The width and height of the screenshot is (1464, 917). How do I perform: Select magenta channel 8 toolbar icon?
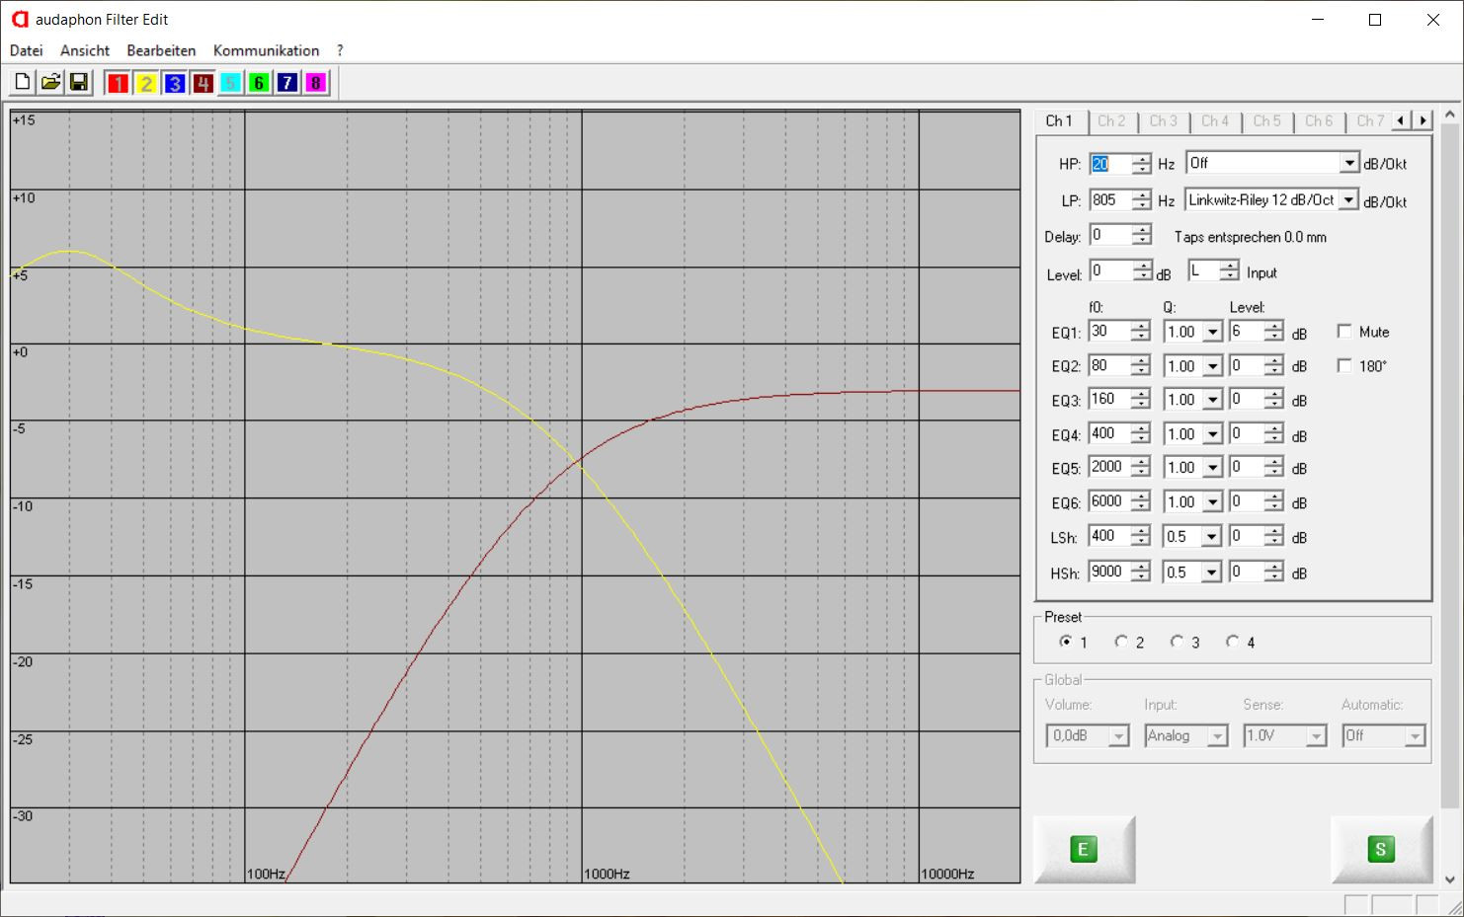point(315,83)
